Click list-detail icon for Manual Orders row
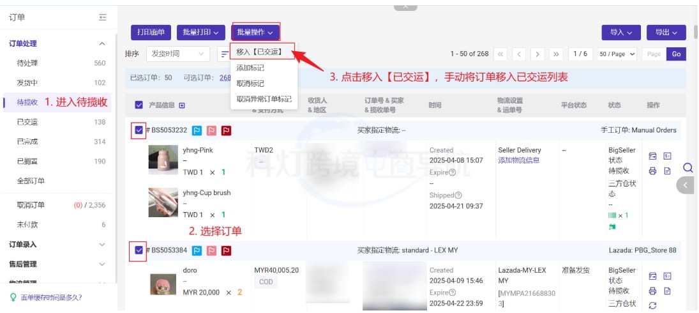 pos(667,156)
